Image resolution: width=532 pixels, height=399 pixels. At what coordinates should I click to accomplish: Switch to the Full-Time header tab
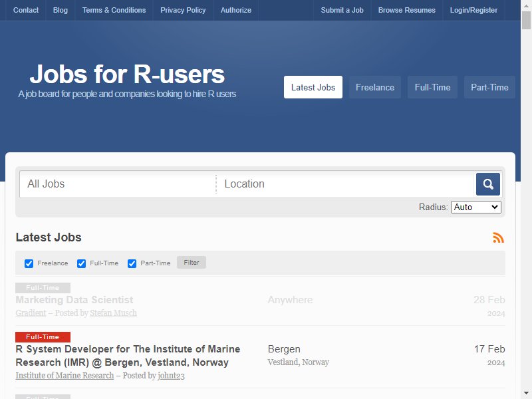432,87
